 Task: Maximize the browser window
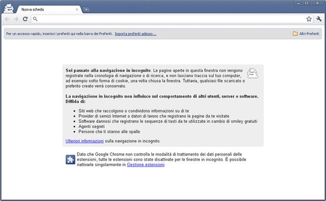(307, 3)
